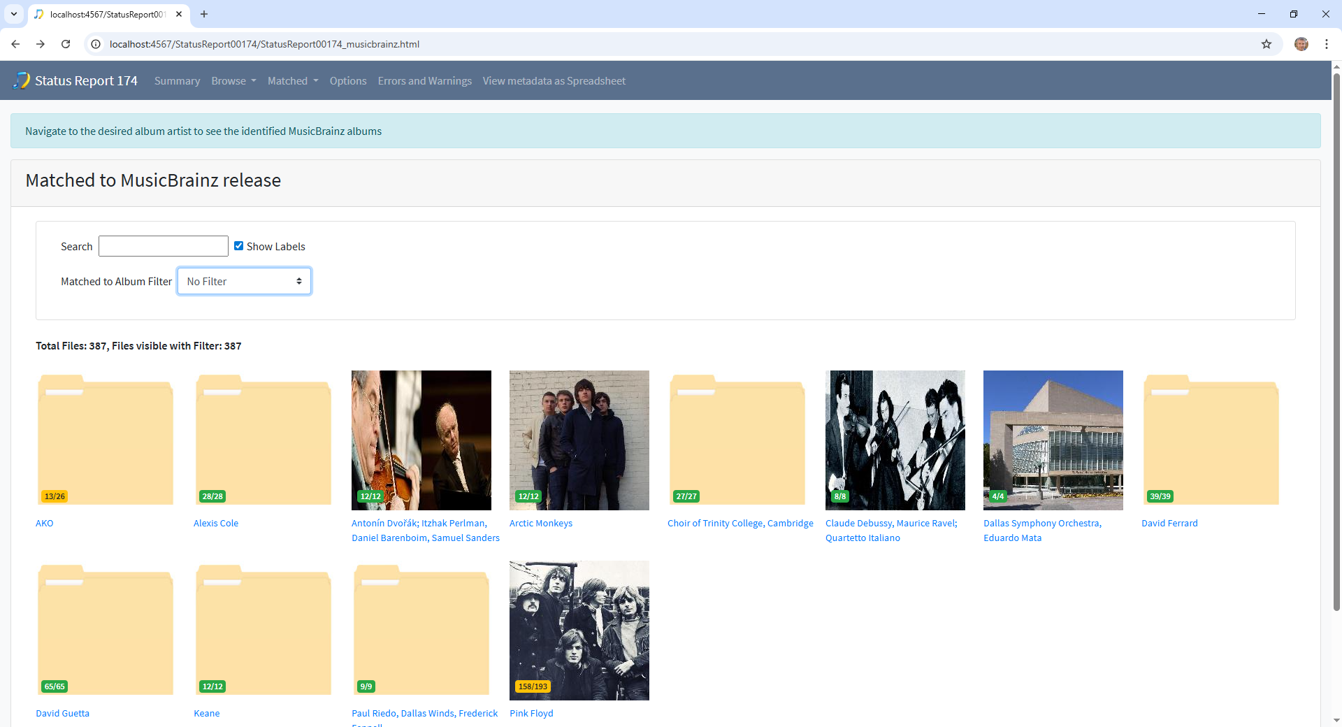The height and width of the screenshot is (727, 1342).
Task: Open the Alexis Cole folder icon
Action: pos(264,440)
